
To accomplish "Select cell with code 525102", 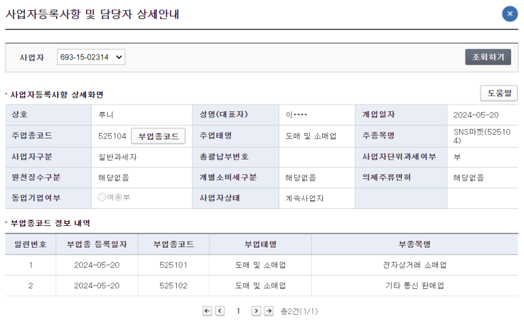I will click(x=174, y=286).
